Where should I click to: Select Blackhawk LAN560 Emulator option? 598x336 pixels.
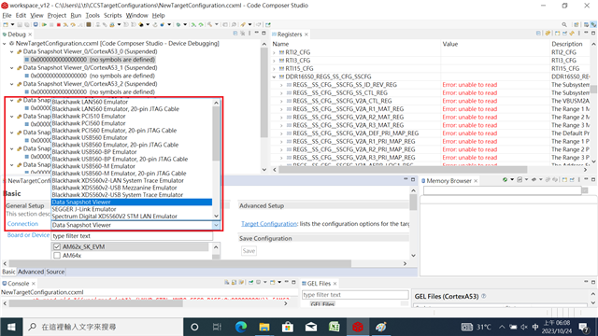pos(132,102)
